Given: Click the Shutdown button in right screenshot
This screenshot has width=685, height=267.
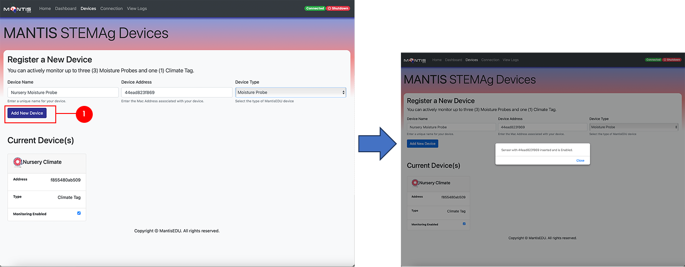Looking at the screenshot, I should click(672, 60).
